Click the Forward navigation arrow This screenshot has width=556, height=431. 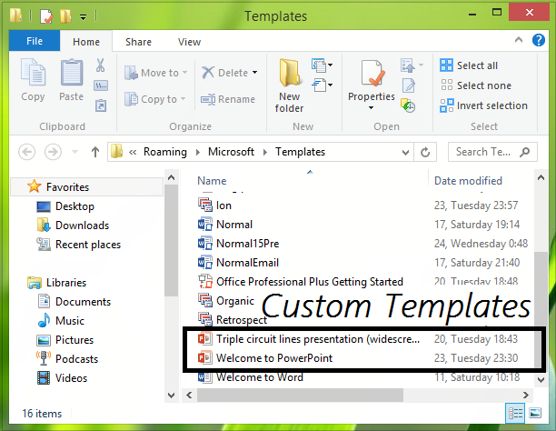pos(53,152)
